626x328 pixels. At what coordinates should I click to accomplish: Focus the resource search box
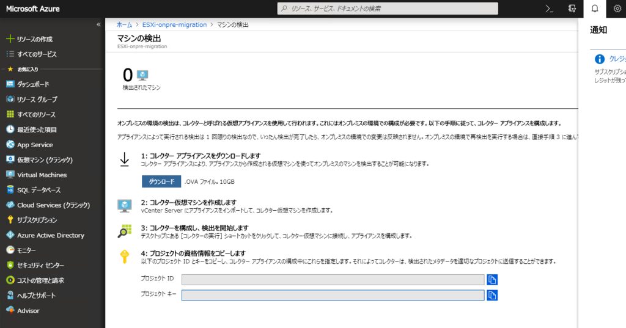click(x=388, y=9)
